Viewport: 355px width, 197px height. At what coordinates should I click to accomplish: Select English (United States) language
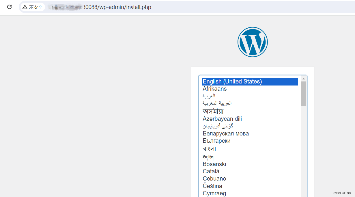click(x=250, y=82)
